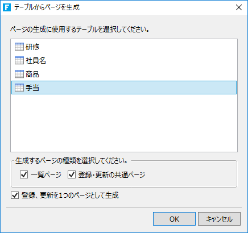Choose the 商品 table name text
This screenshot has width=248, height=233.
coord(32,74)
